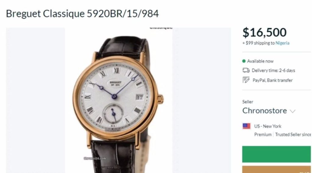The image size is (312, 173).
Task: Click the delivery truck icon
Action: pyautogui.click(x=246, y=70)
